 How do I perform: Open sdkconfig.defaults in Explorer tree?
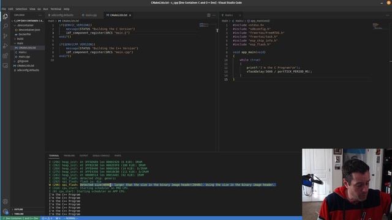coord(28,70)
